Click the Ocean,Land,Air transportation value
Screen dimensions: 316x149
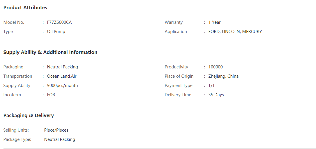point(62,76)
